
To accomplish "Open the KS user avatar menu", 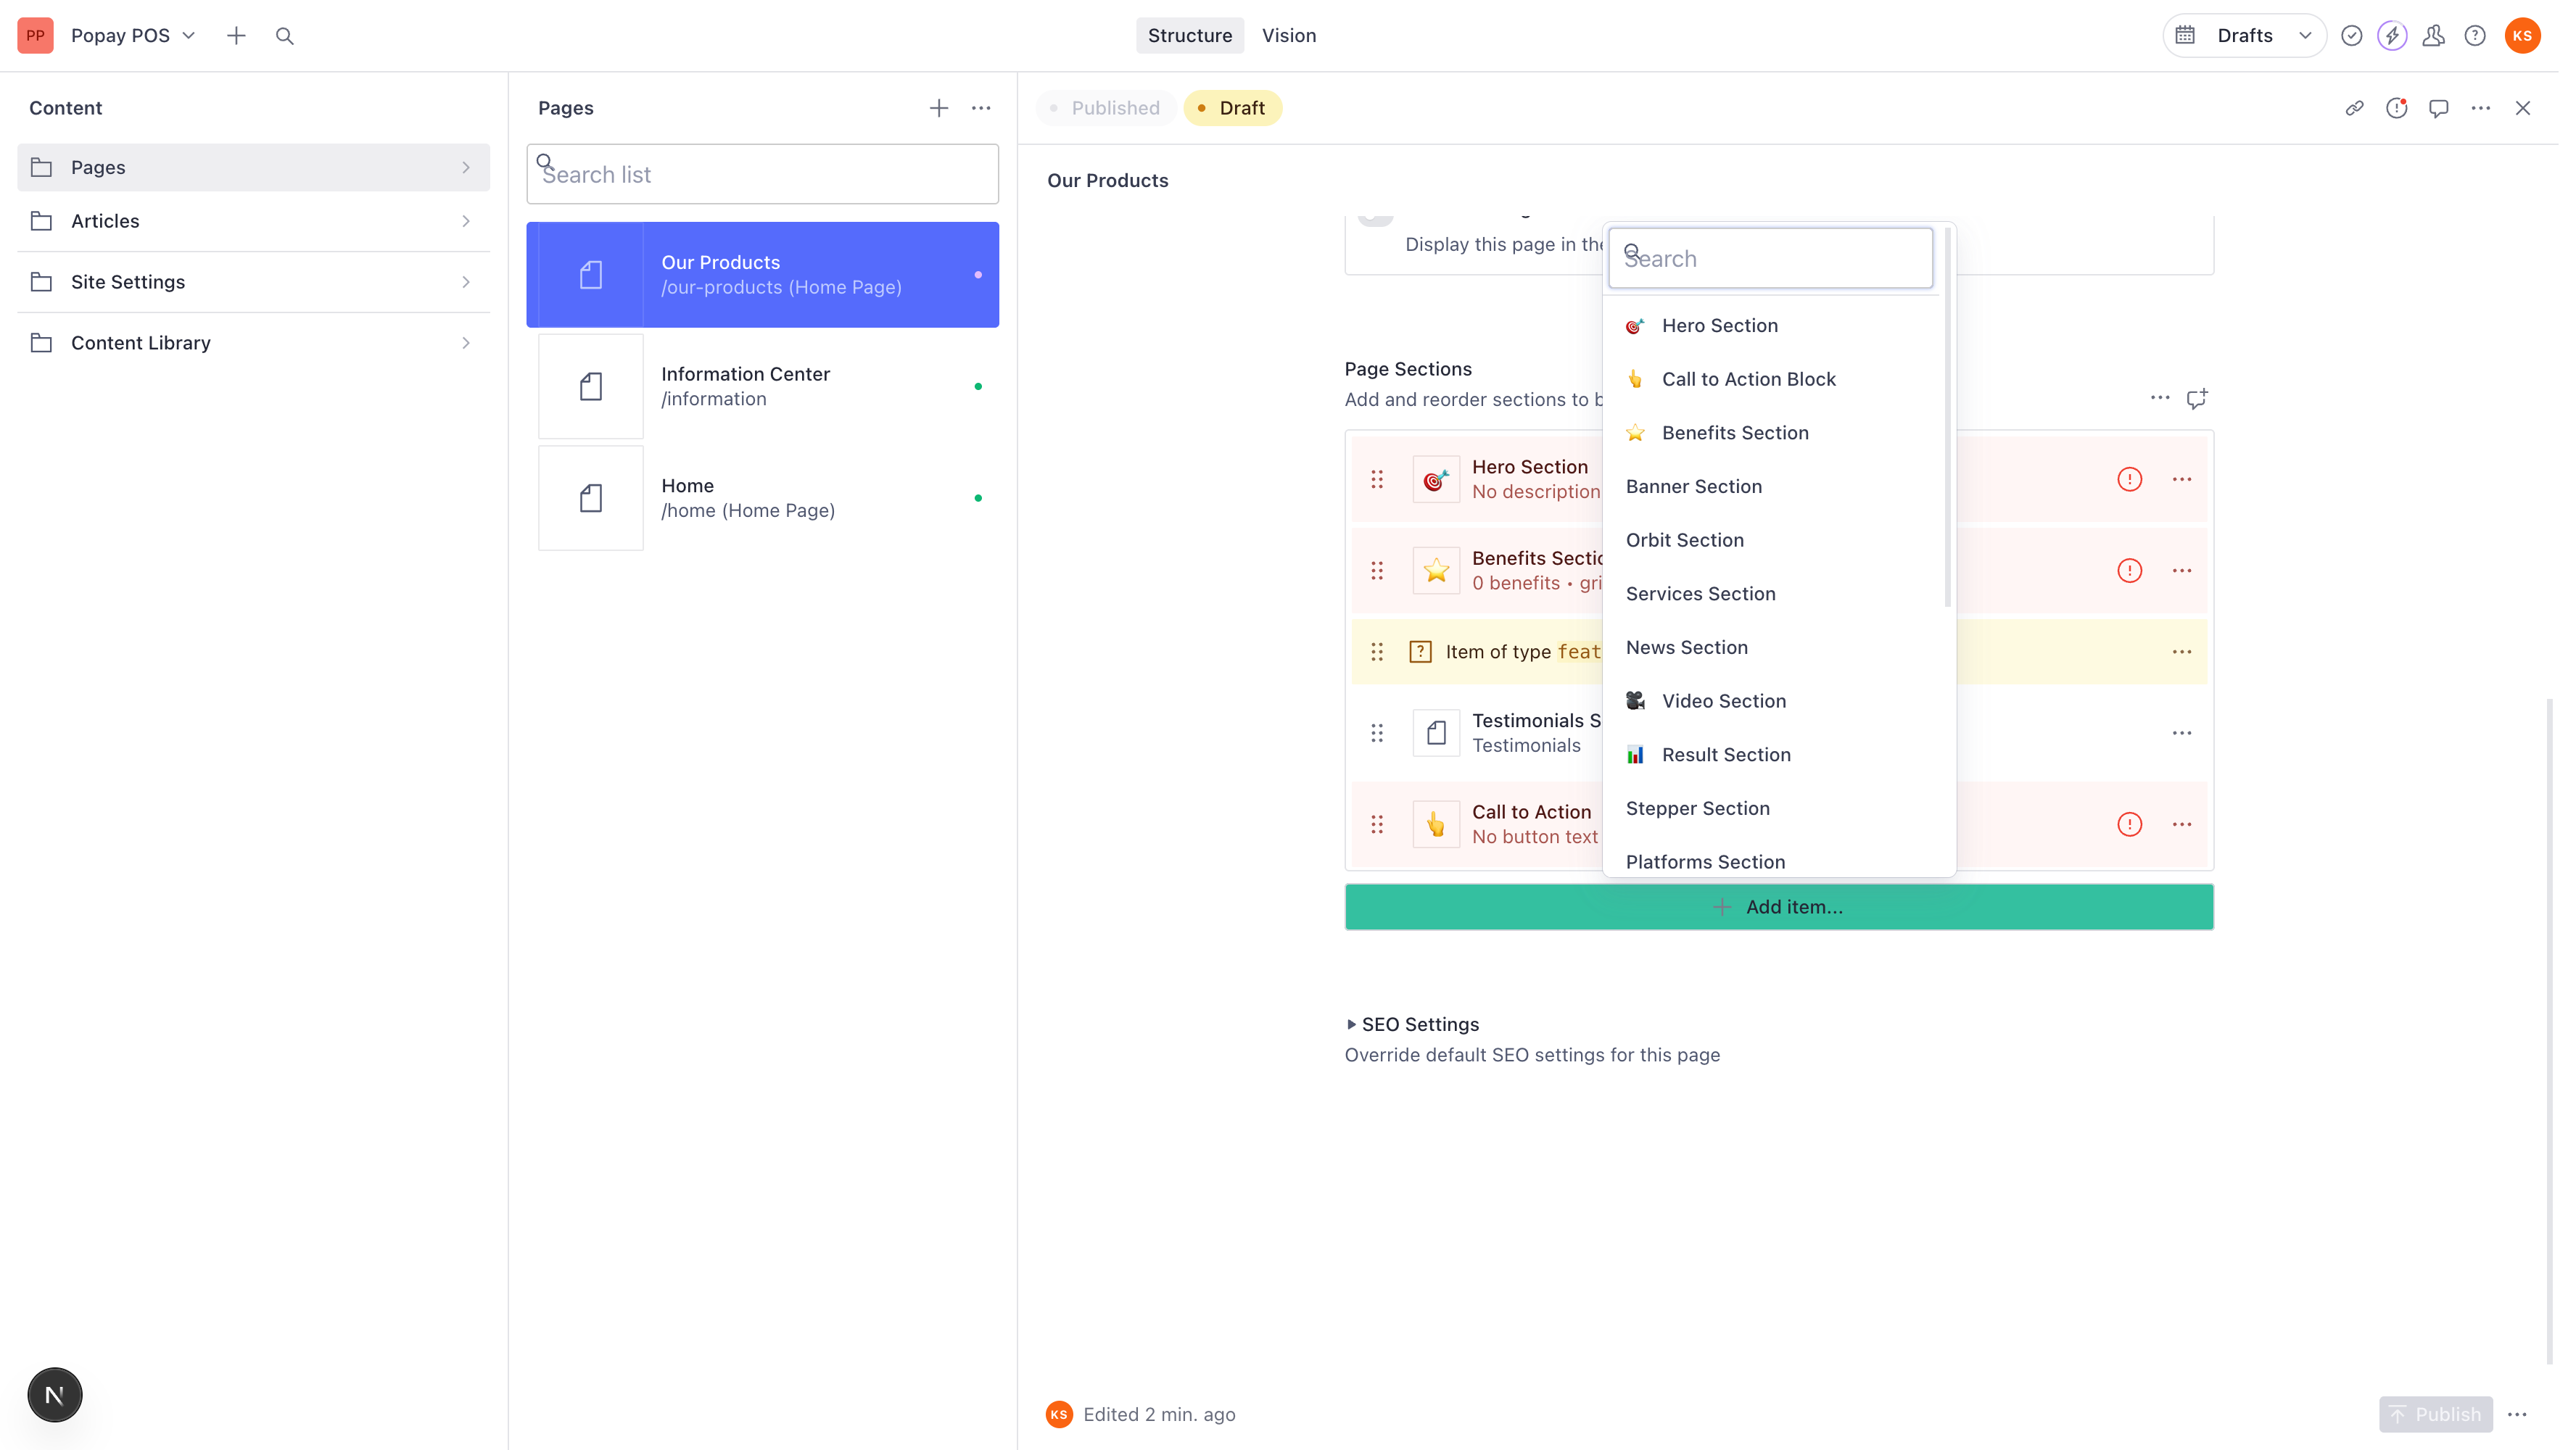I will point(2522,36).
